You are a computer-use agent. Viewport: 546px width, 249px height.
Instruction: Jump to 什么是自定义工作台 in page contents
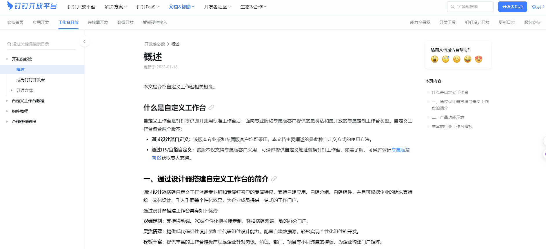(450, 92)
